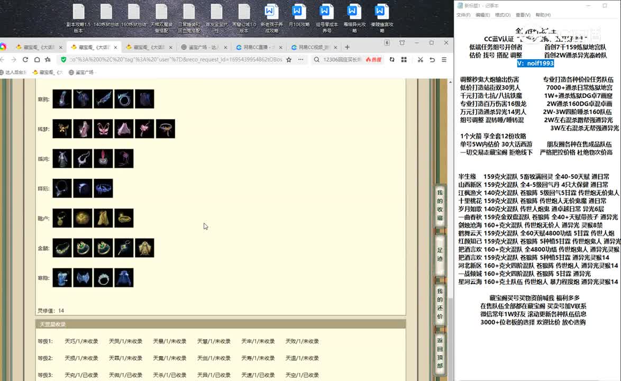Open 我的还价 side button
The width and height of the screenshot is (621, 381).
(x=440, y=304)
